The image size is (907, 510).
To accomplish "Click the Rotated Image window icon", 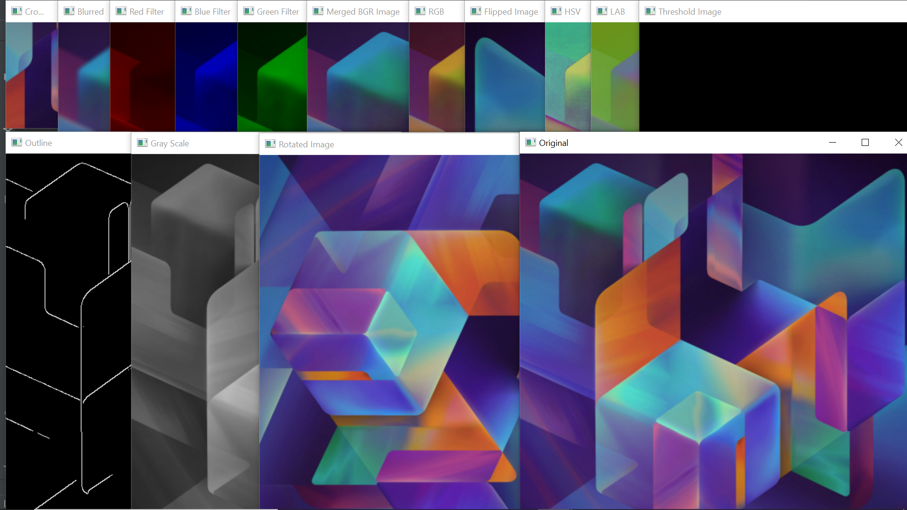I will [270, 144].
